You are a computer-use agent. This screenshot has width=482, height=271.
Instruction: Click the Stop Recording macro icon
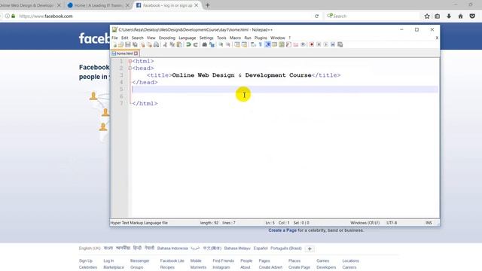(x=319, y=44)
